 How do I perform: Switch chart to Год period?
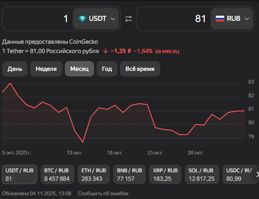pyautogui.click(x=107, y=69)
